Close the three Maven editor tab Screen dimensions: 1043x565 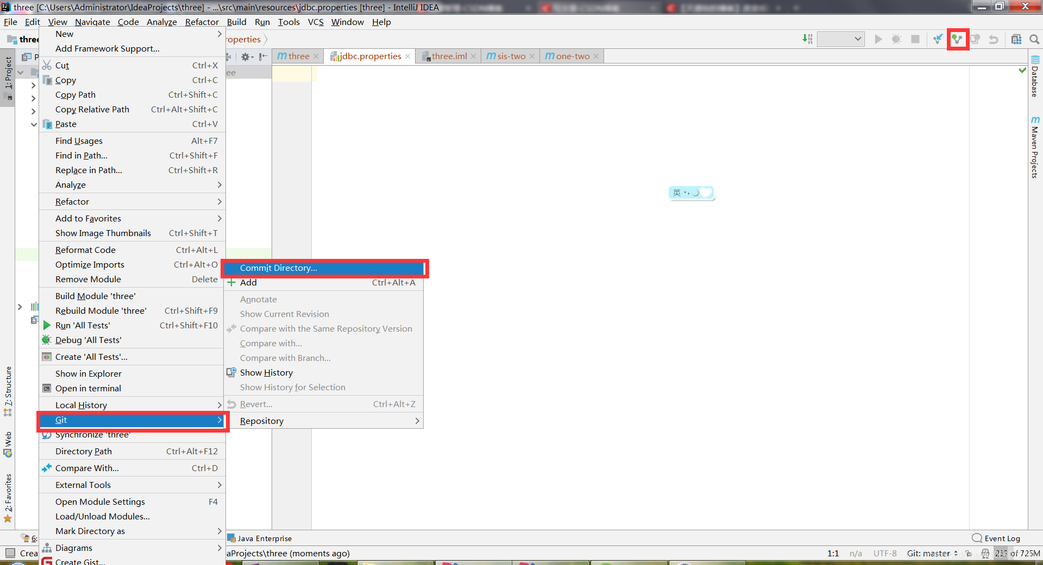(316, 56)
